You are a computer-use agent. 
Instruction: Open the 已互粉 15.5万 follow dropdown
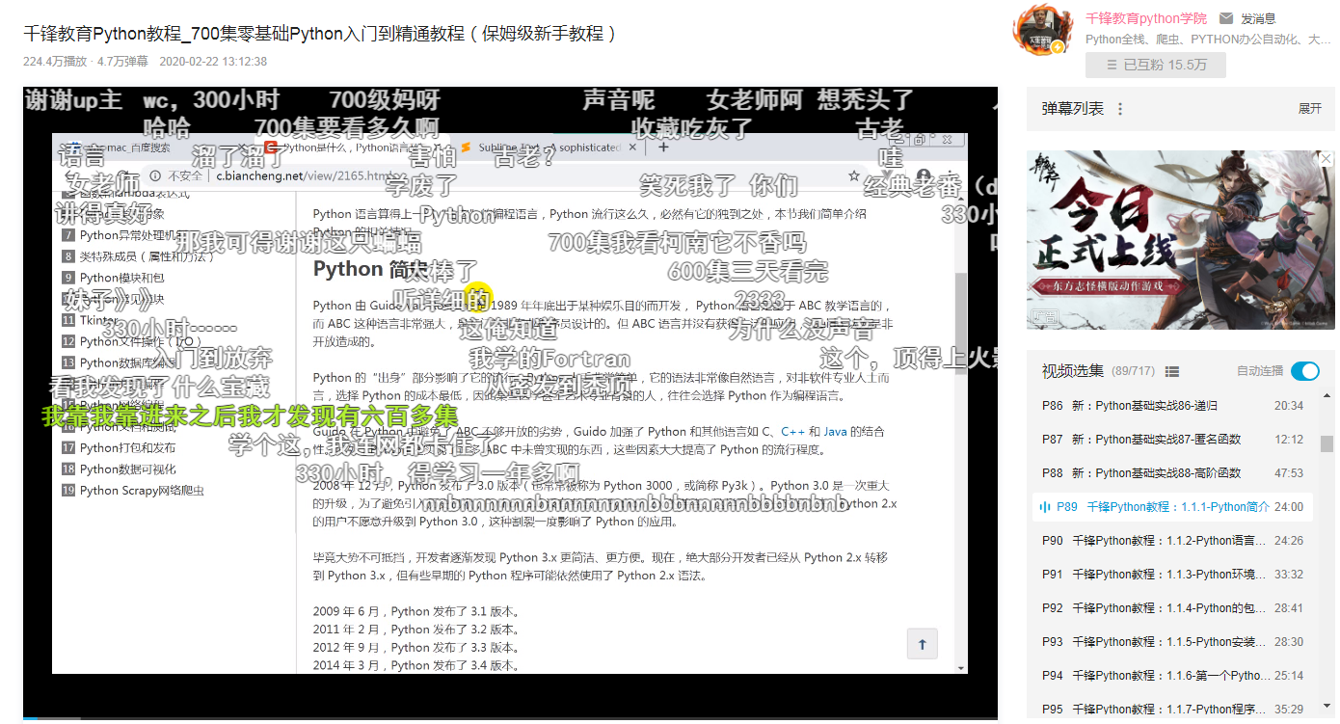pos(1156,65)
